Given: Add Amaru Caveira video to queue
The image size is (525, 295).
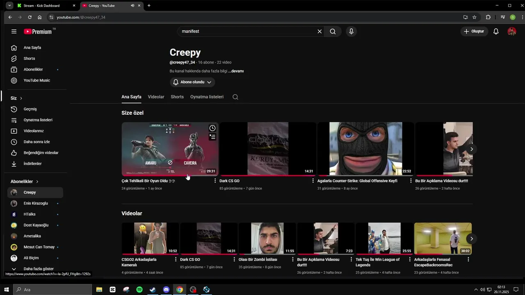Looking at the screenshot, I should point(212,137).
